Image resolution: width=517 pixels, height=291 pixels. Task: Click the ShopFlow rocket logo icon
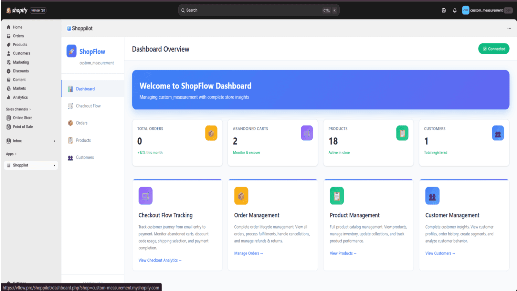pyautogui.click(x=71, y=51)
